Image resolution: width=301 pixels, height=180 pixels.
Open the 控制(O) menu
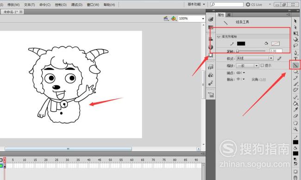(x=61, y=5)
